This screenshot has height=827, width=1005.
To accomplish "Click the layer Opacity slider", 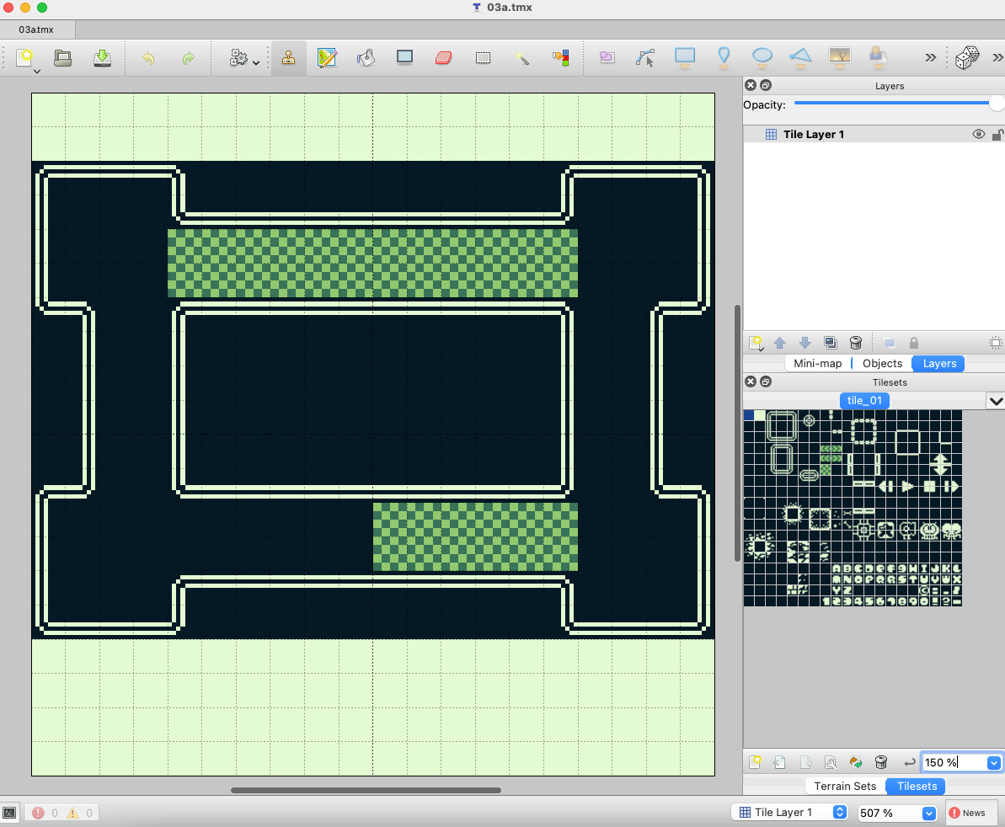I will [x=893, y=104].
